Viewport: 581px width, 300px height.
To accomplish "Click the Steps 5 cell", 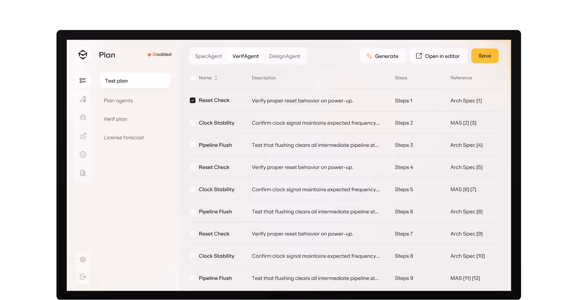I will coord(404,189).
